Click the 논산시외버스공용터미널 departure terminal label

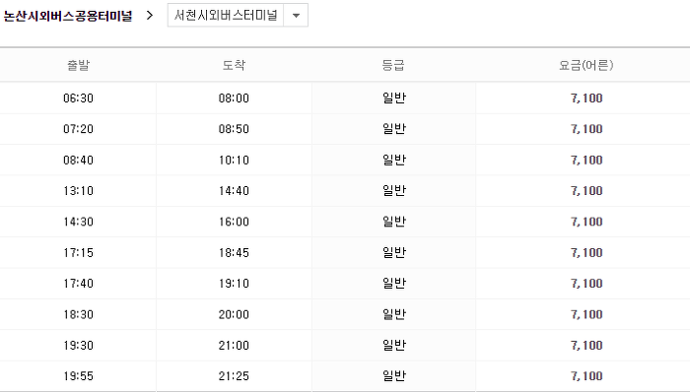pyautogui.click(x=68, y=16)
